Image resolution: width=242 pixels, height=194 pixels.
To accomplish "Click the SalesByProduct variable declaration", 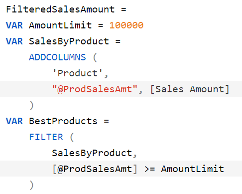I will click(69, 41).
